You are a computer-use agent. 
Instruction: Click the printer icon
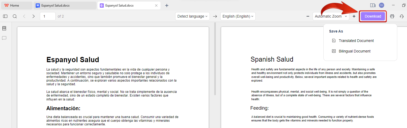click(392, 16)
